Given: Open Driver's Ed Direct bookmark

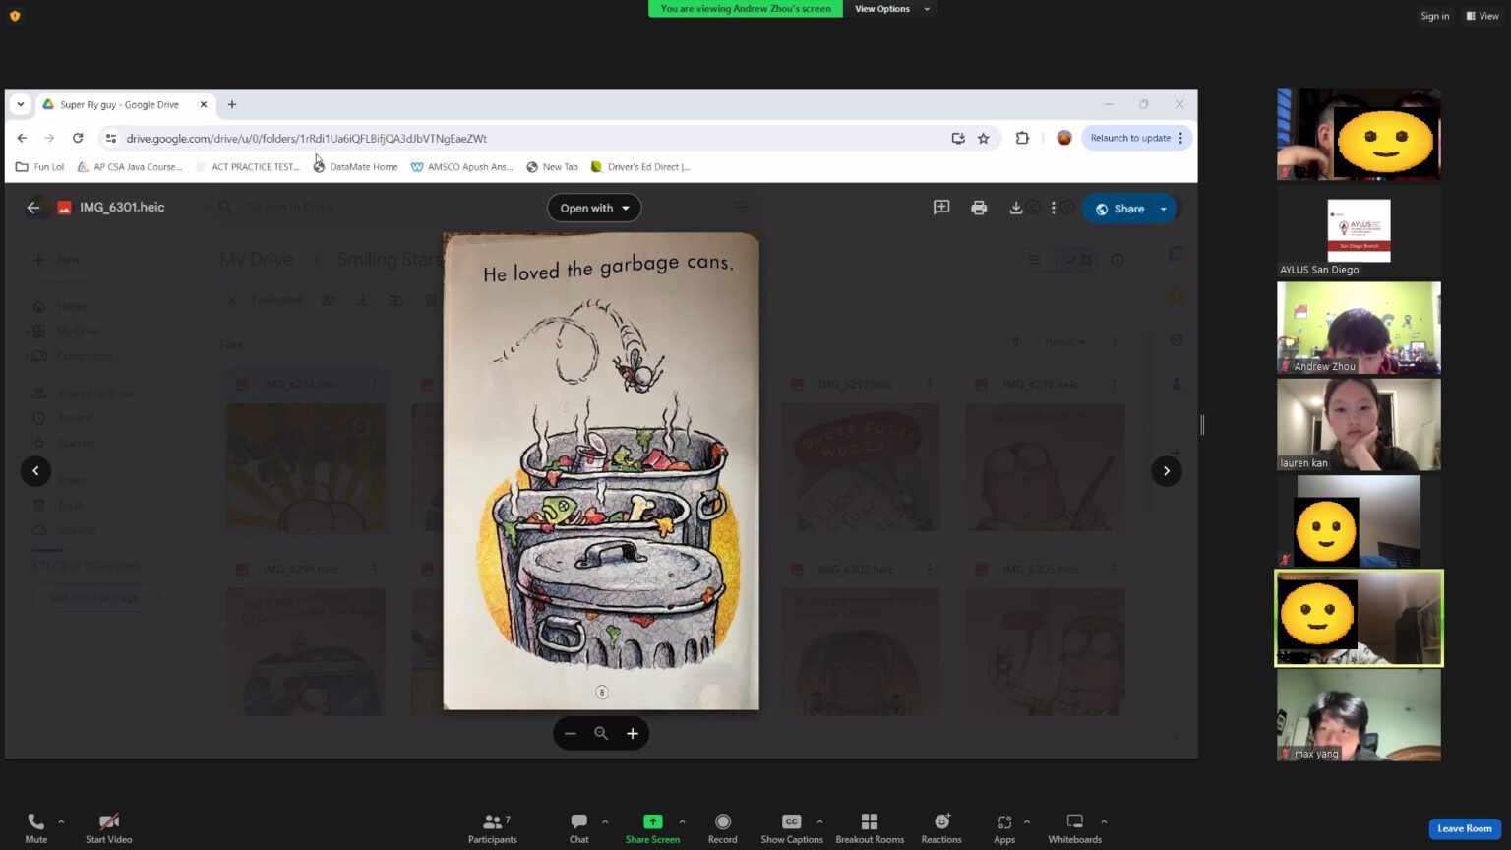Looking at the screenshot, I should 639,167.
